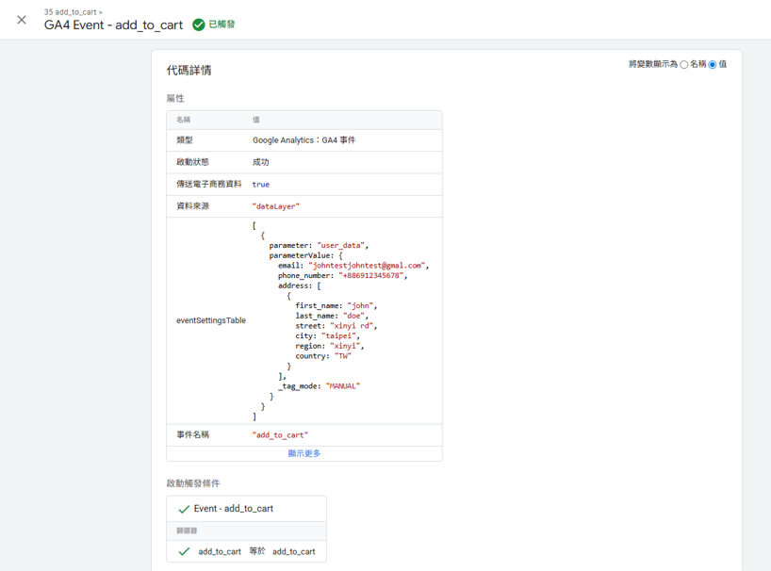This screenshot has width=771, height=571.
Task: Click the GA4 Event - add_to_cart title
Action: tap(113, 25)
